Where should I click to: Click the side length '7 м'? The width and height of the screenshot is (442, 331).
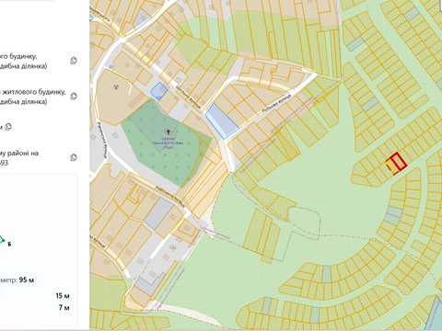64,307
